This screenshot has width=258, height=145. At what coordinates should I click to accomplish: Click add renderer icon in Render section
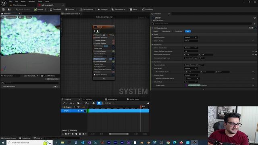point(113,72)
